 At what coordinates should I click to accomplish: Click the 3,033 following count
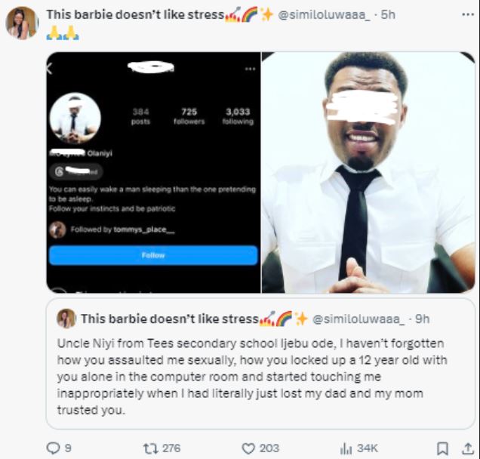click(x=238, y=116)
